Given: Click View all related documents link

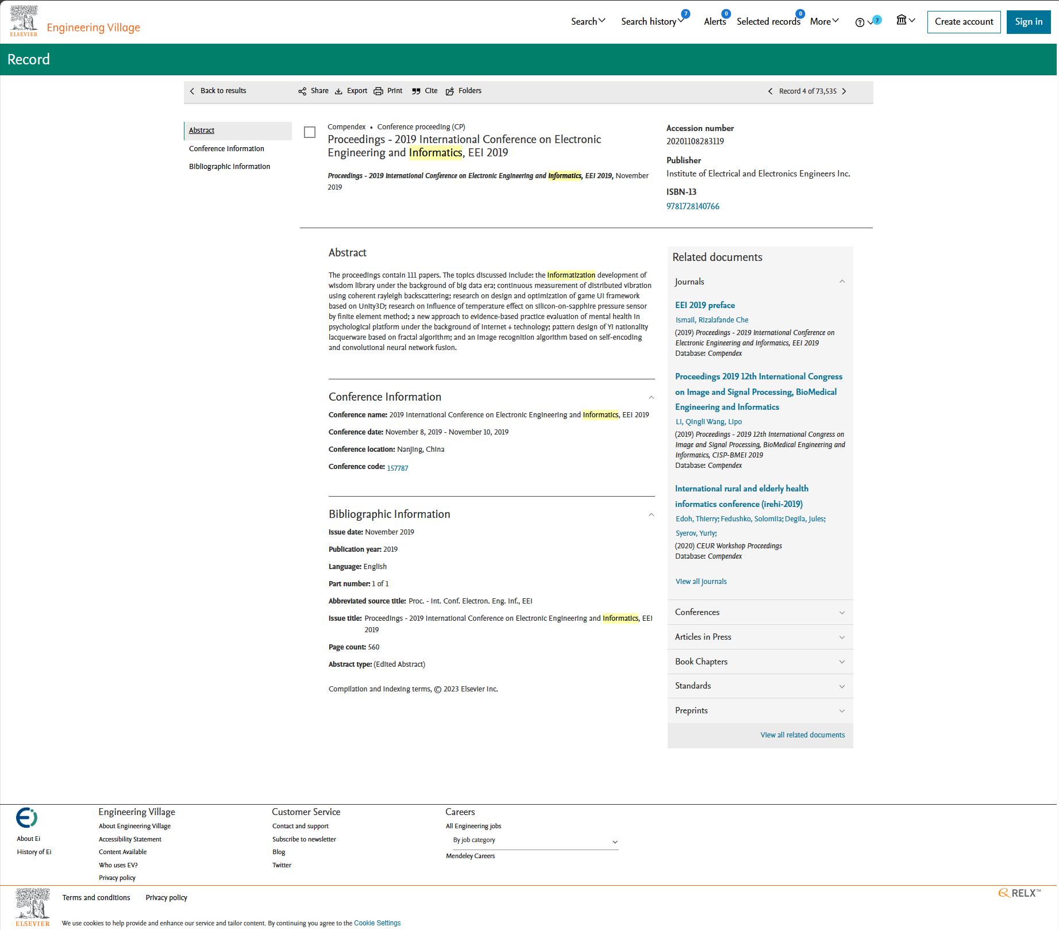Looking at the screenshot, I should [x=802, y=735].
